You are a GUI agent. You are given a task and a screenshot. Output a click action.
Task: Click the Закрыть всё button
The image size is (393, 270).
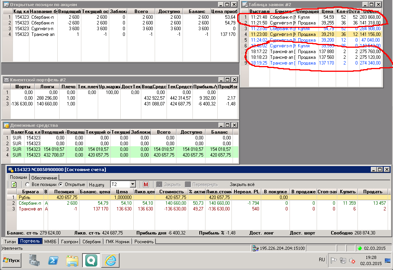click(242, 184)
